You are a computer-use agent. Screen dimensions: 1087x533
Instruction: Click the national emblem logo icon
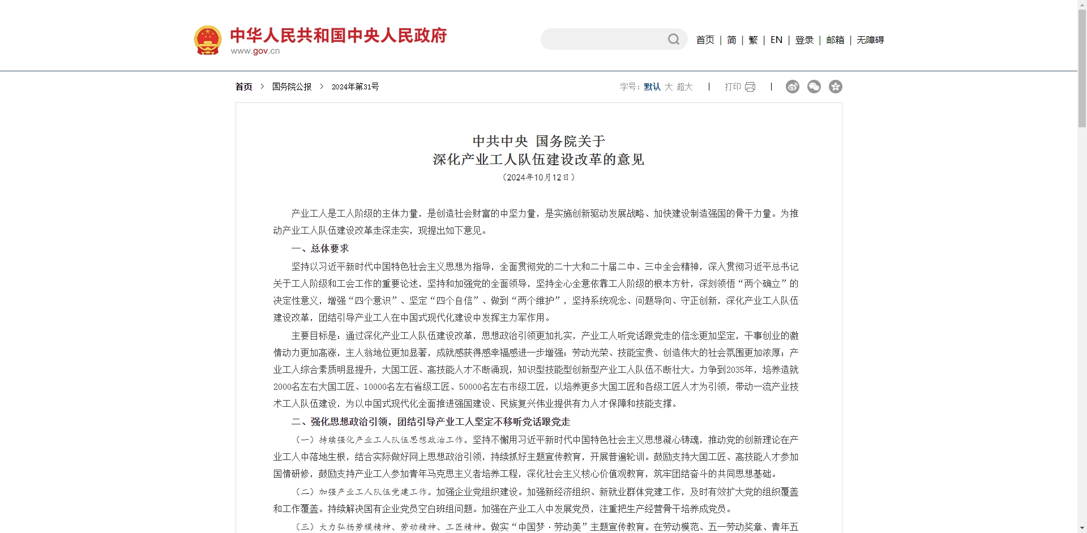[208, 40]
